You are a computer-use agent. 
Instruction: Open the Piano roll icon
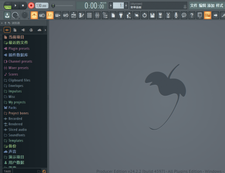pos(81,15)
